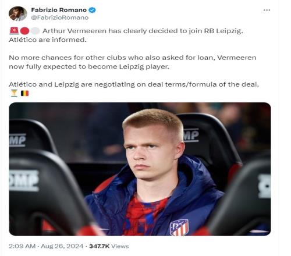
Task: Click the Aug 26, 2024 date
Action: pyautogui.click(x=62, y=246)
